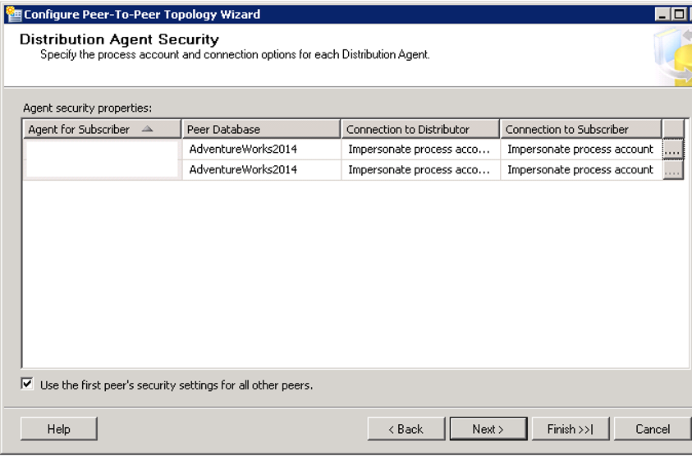This screenshot has width=692, height=456.
Task: Open Help for this wizard page
Action: 59,429
